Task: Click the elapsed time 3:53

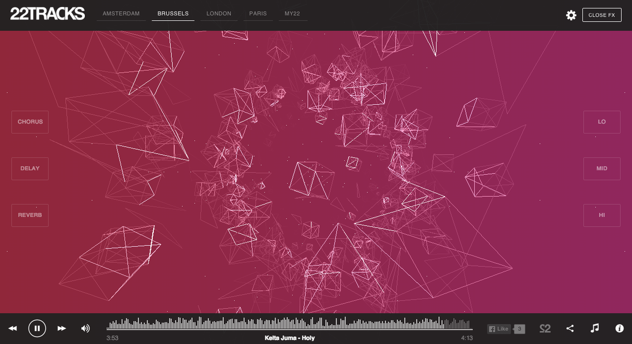Action: click(112, 338)
